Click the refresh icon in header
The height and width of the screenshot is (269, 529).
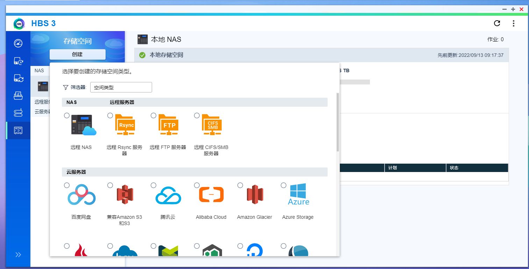(497, 23)
